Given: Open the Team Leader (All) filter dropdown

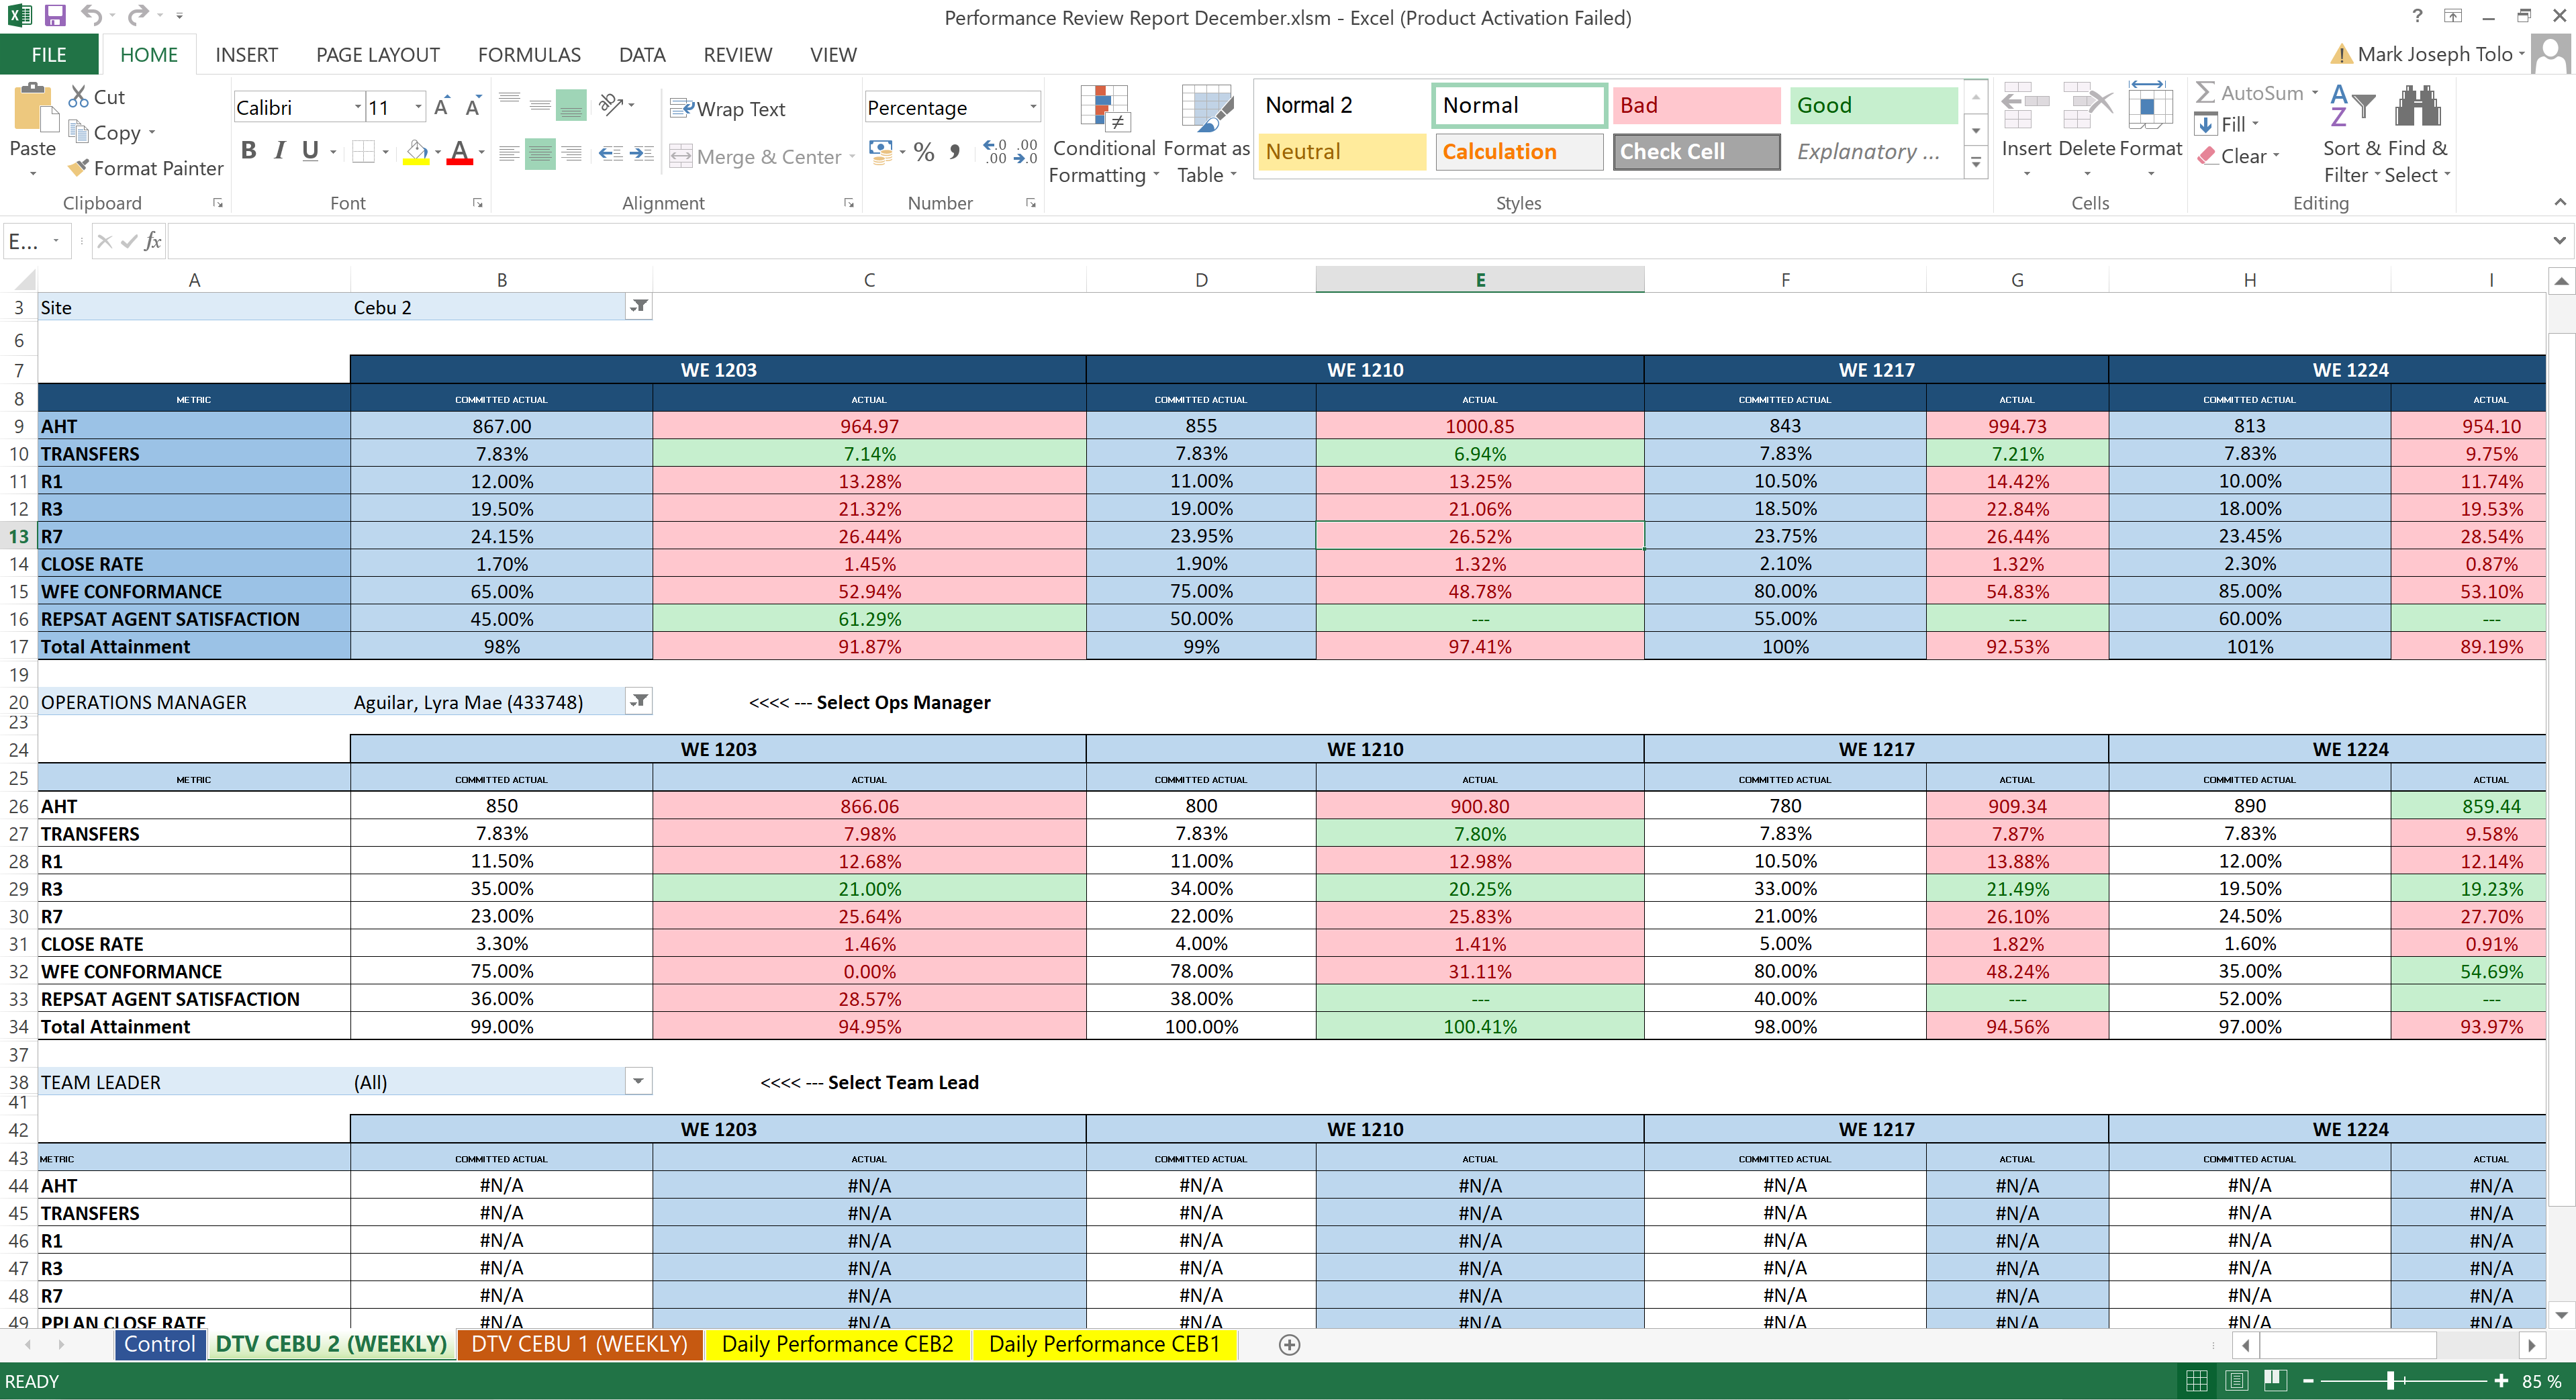Looking at the screenshot, I should [x=638, y=1081].
